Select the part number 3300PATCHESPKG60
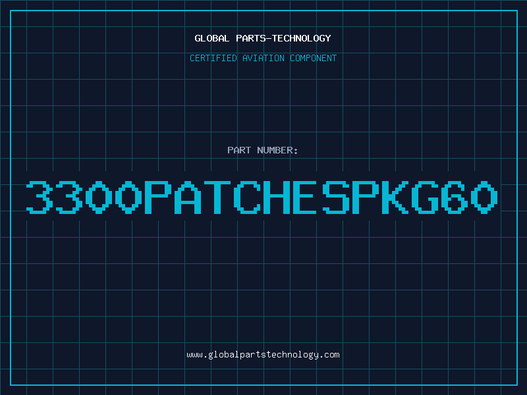The width and height of the screenshot is (527, 395). [262, 197]
